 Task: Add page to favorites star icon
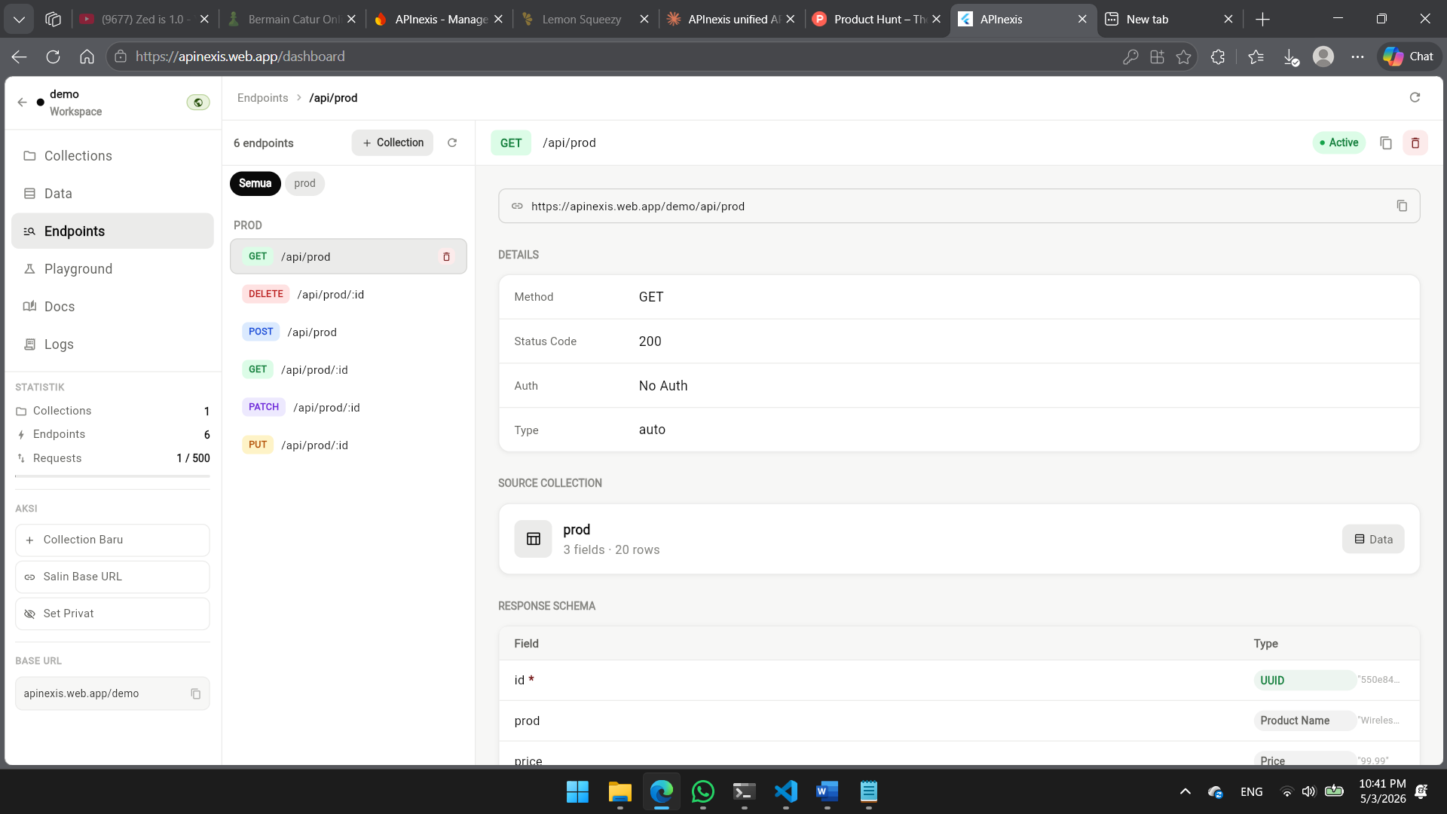[1183, 57]
